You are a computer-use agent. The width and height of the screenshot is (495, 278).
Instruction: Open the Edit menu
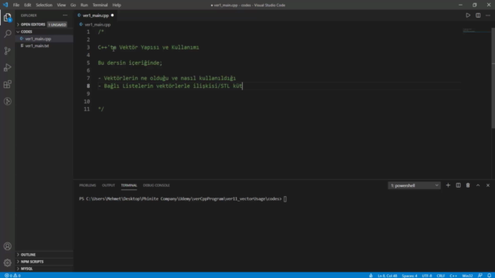click(x=28, y=5)
